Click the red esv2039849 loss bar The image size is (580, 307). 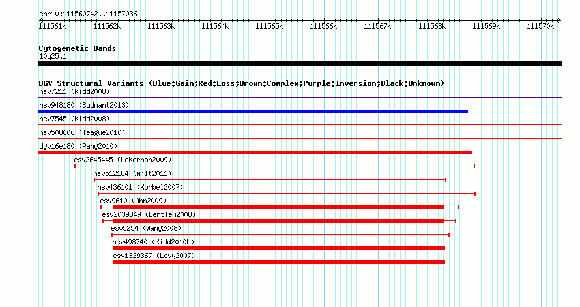[x=278, y=221]
